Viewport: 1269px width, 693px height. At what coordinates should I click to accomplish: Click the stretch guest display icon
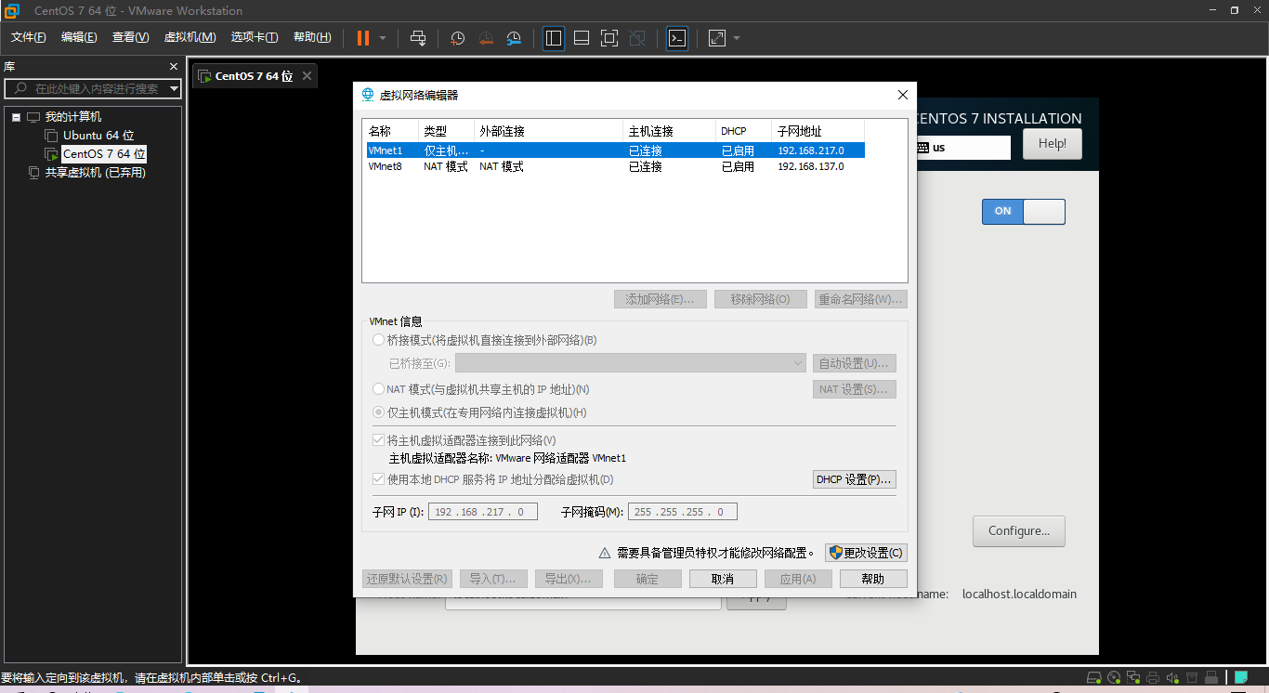point(717,38)
